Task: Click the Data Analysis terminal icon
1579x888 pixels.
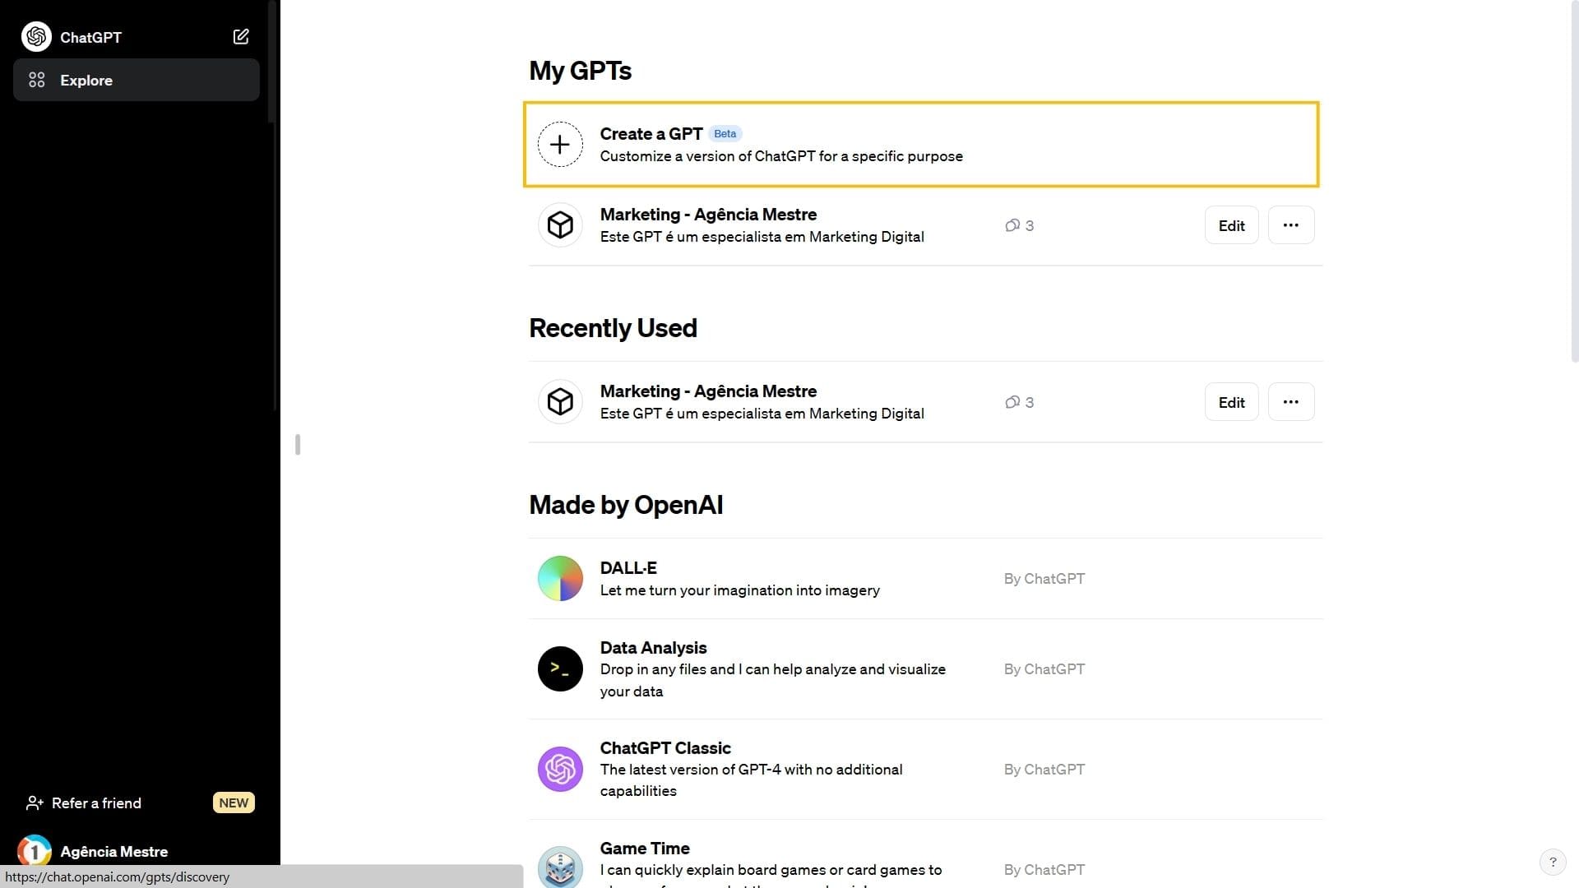Action: click(x=560, y=669)
